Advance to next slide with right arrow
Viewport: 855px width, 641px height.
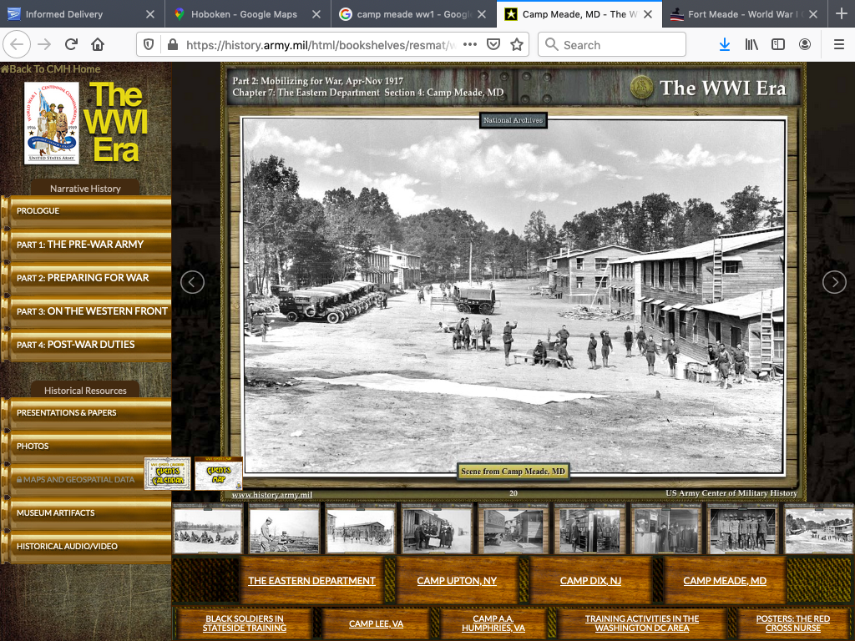pos(834,282)
